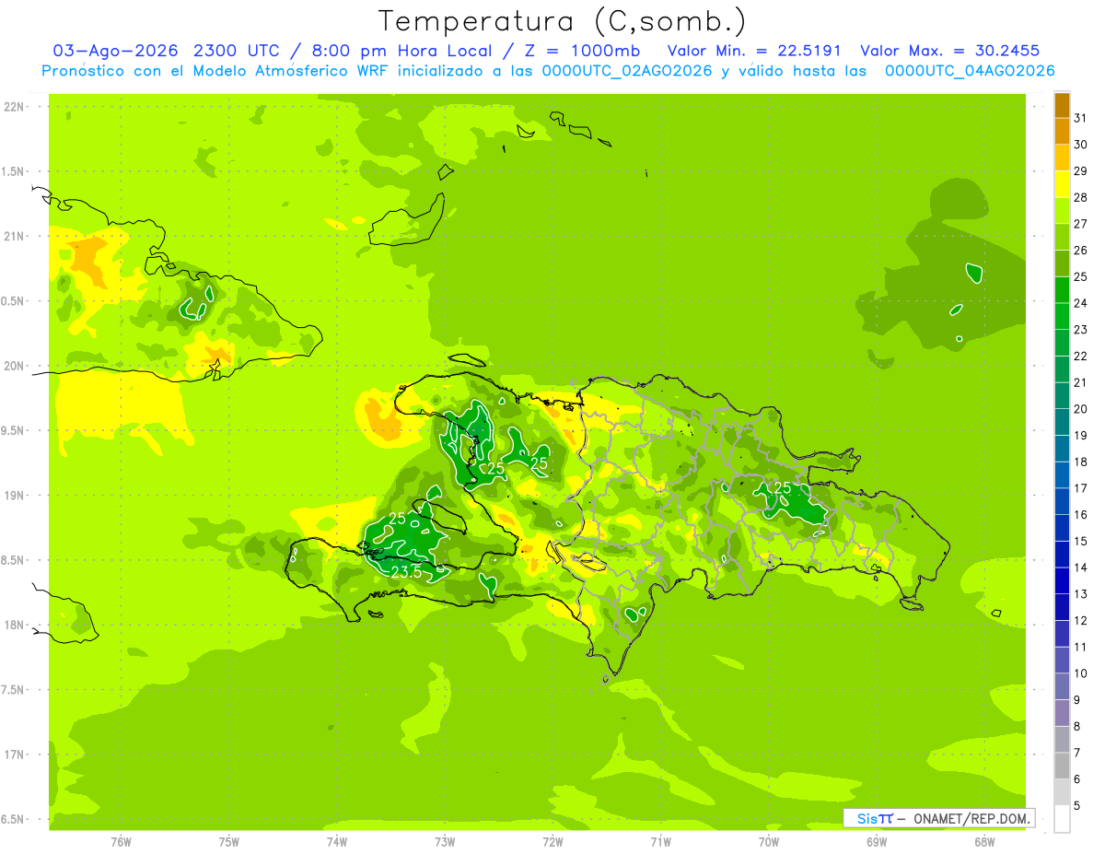Click the legend value 28
Image resolution: width=1105 pixels, height=854 pixels.
point(1081,197)
